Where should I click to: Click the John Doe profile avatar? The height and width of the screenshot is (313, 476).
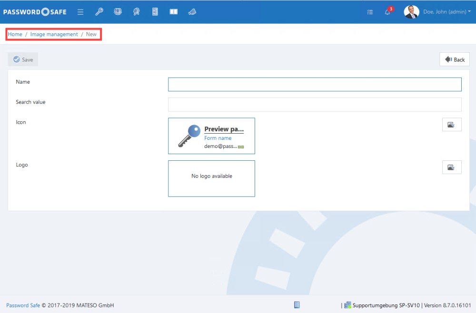(411, 12)
